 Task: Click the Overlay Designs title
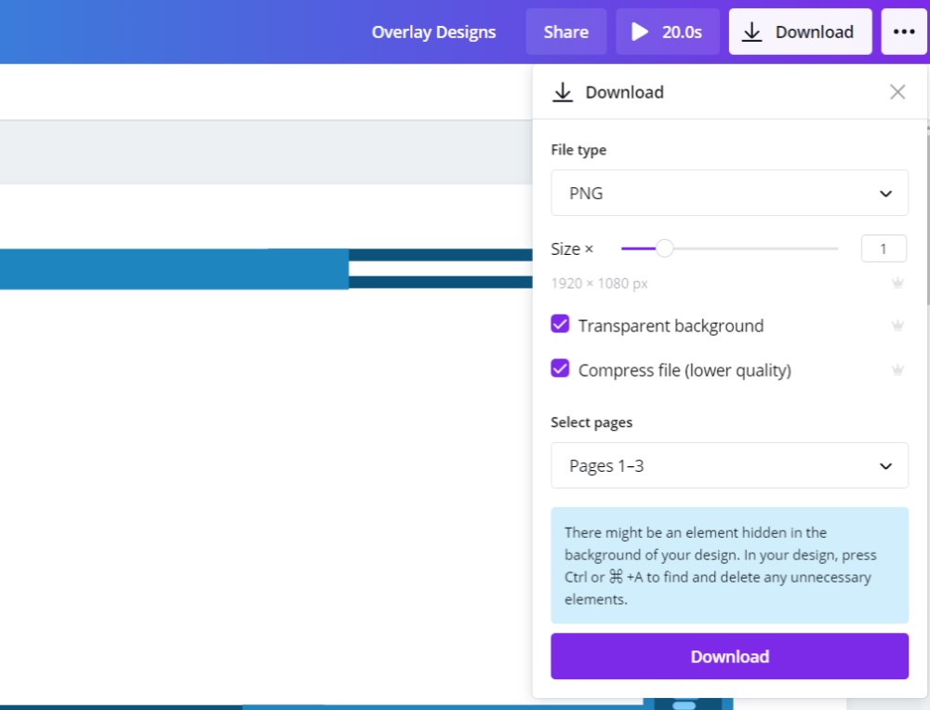point(433,32)
